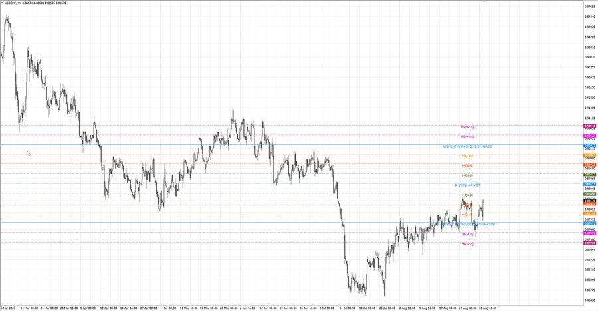Click the 0.87585 pink price tag

(590, 233)
